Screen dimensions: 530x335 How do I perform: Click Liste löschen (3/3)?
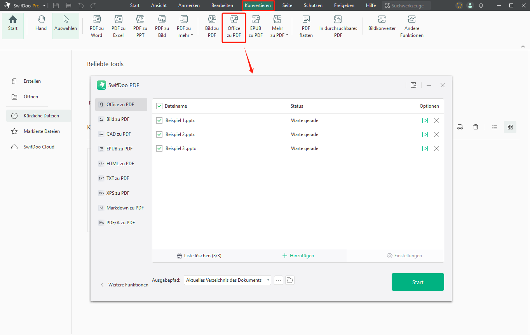tap(199, 256)
